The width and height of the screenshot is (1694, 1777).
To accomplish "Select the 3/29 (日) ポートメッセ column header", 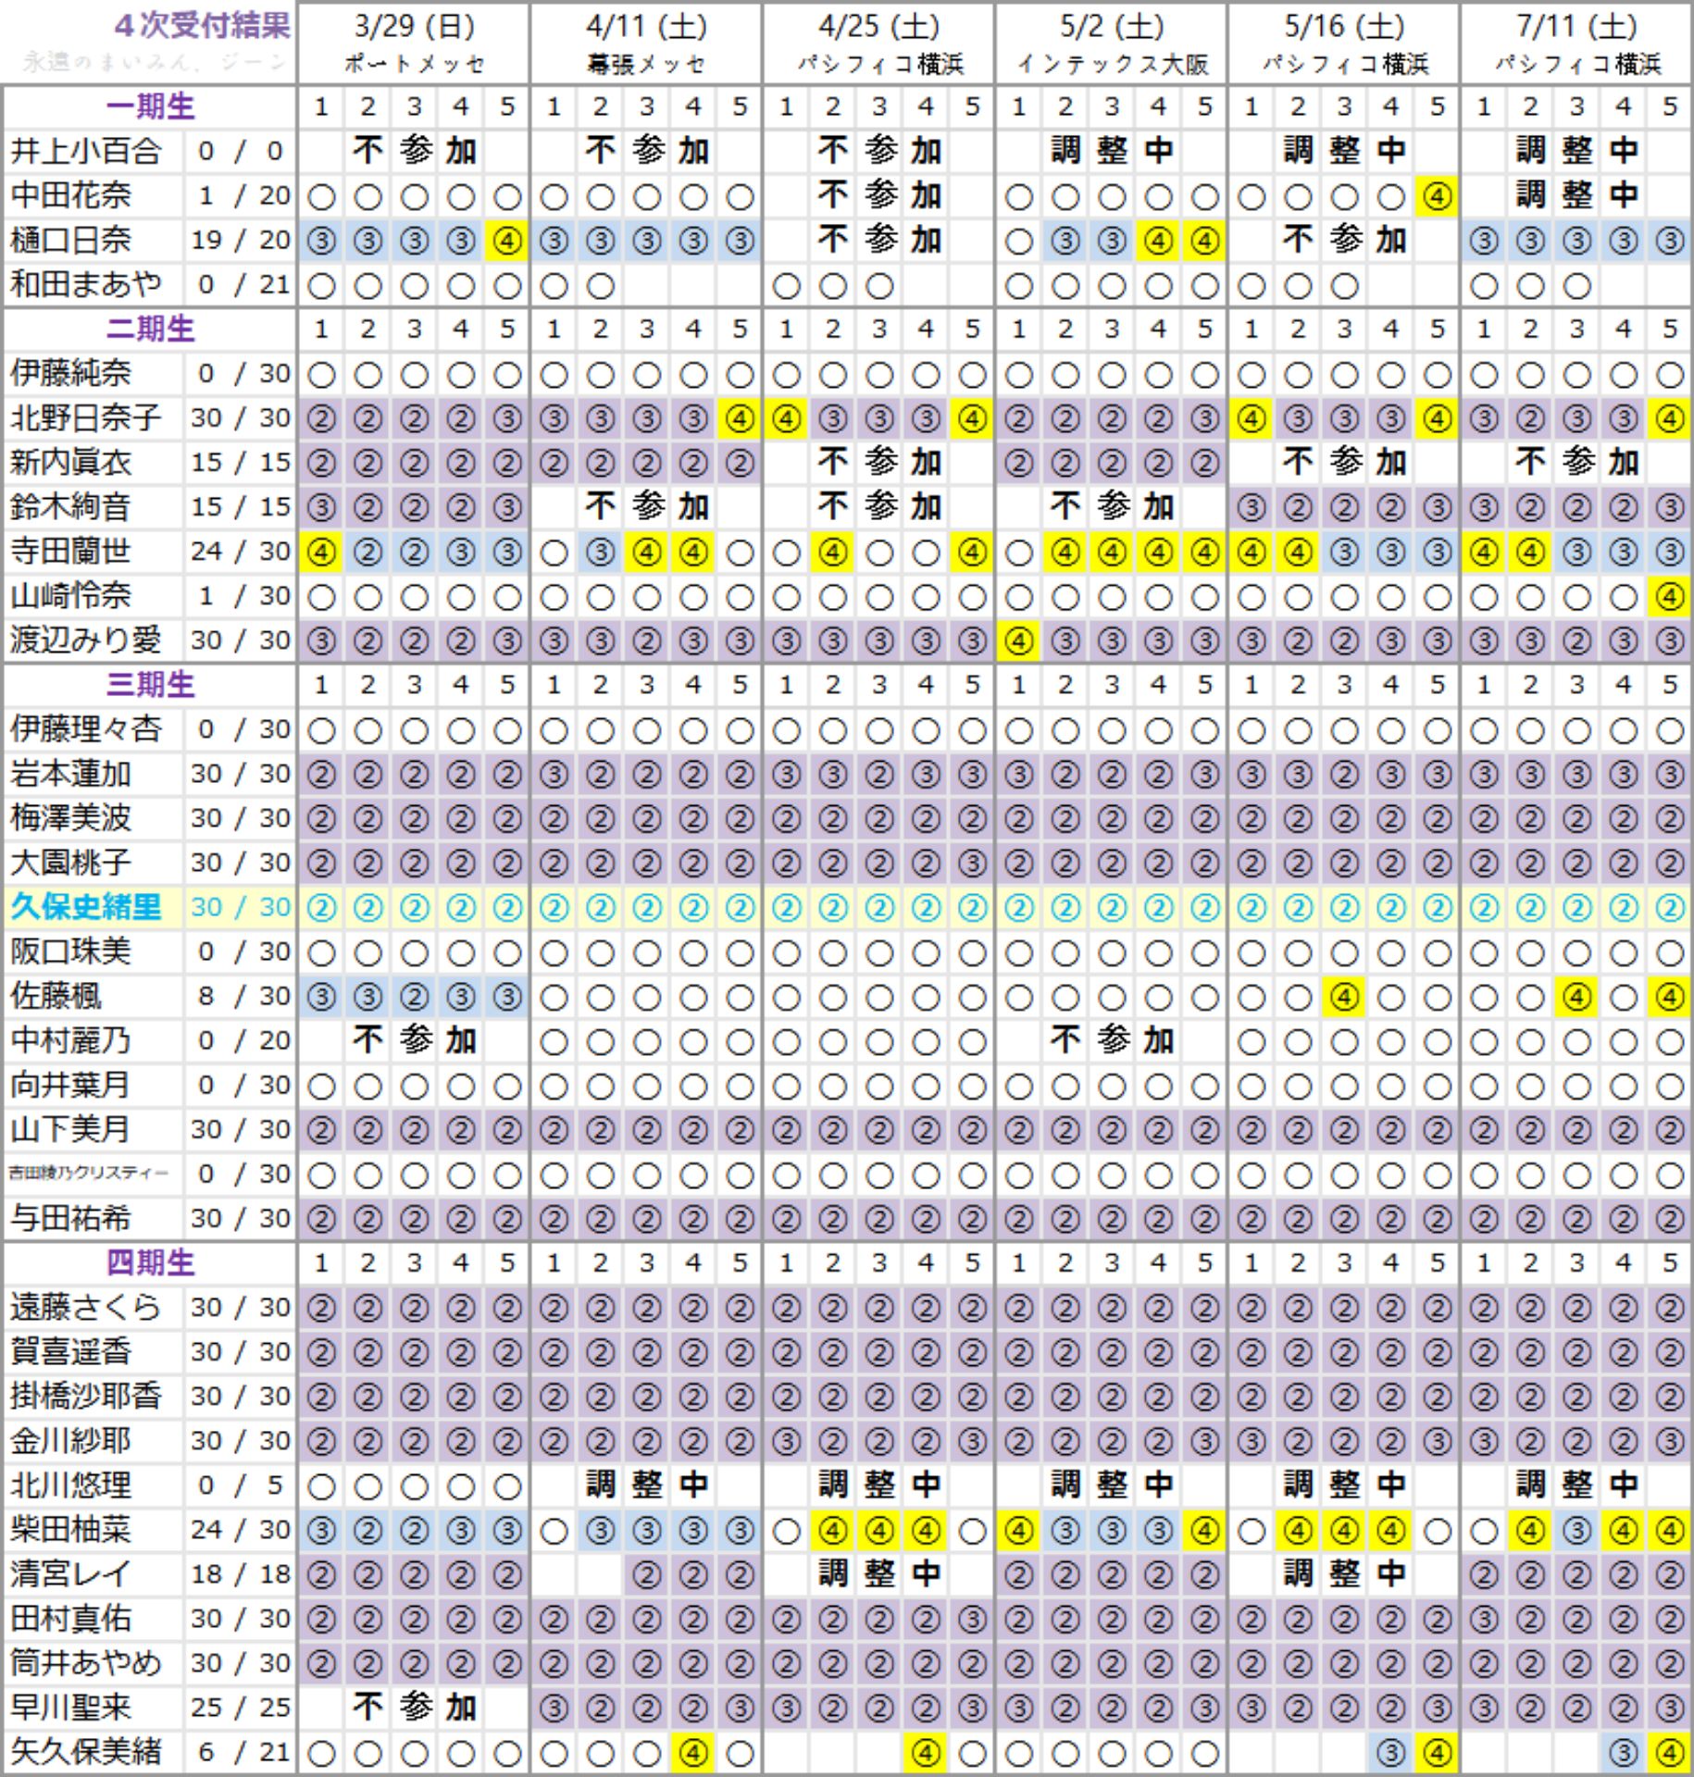I will (414, 43).
